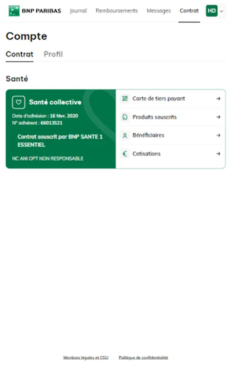This screenshot has width=230, height=368.
Task: Go to Remboursements in top navigation
Action: click(x=117, y=11)
